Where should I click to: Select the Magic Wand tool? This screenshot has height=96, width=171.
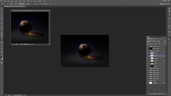tap(2, 16)
